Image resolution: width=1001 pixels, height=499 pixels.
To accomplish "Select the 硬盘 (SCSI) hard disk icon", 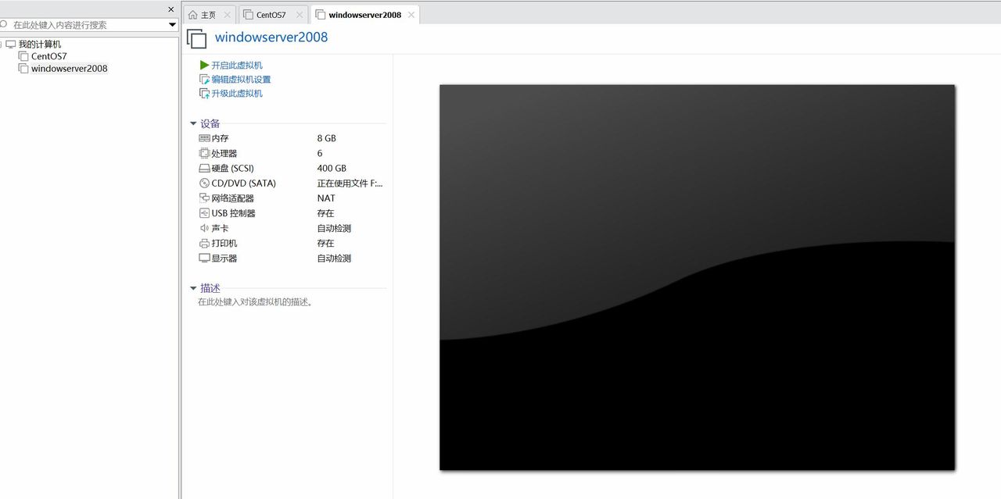I will (204, 168).
